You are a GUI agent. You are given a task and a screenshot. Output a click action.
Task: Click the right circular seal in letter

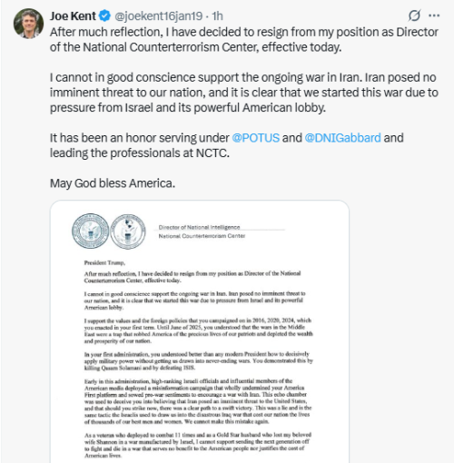(x=128, y=231)
